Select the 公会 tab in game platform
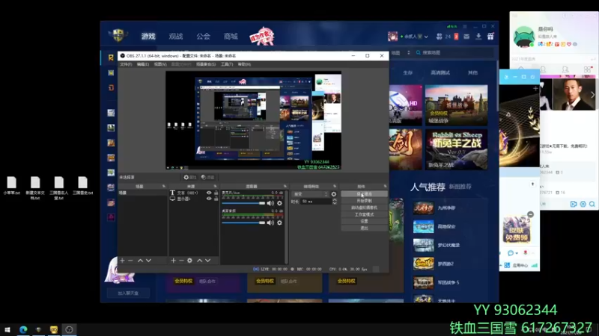 [203, 36]
